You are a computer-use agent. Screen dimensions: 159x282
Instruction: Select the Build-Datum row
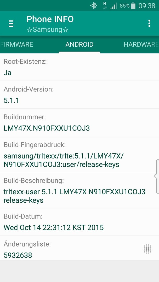tap(79, 222)
